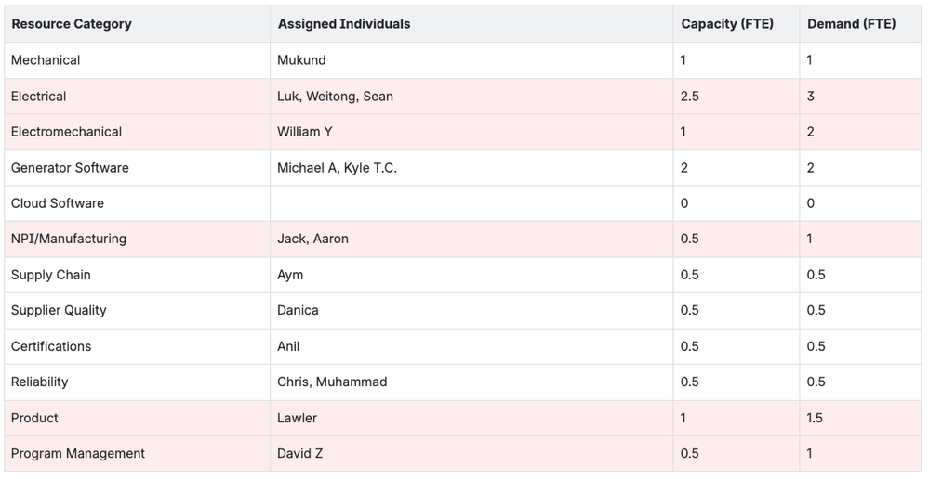Select the Mechanical category cell
929x479 pixels.
pos(46,60)
